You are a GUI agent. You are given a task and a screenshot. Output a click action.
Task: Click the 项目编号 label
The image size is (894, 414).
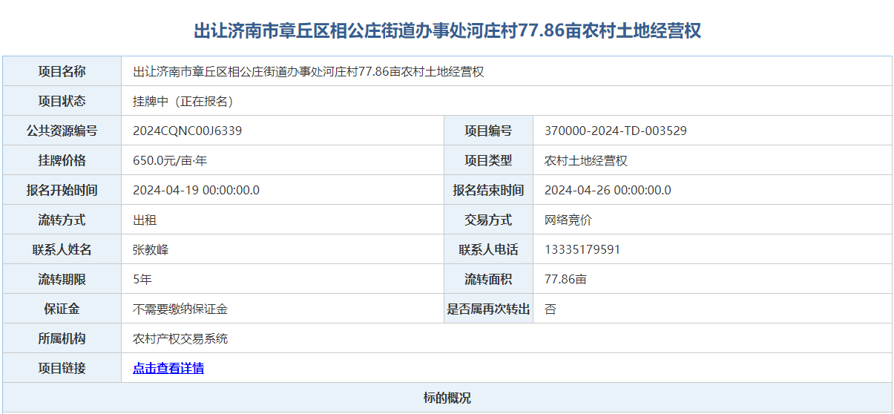point(488,131)
